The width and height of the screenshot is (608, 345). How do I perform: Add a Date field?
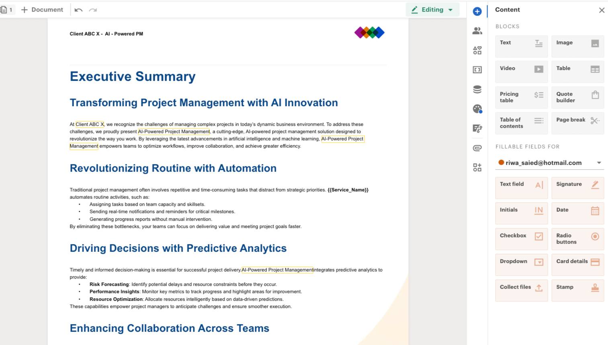point(577,213)
